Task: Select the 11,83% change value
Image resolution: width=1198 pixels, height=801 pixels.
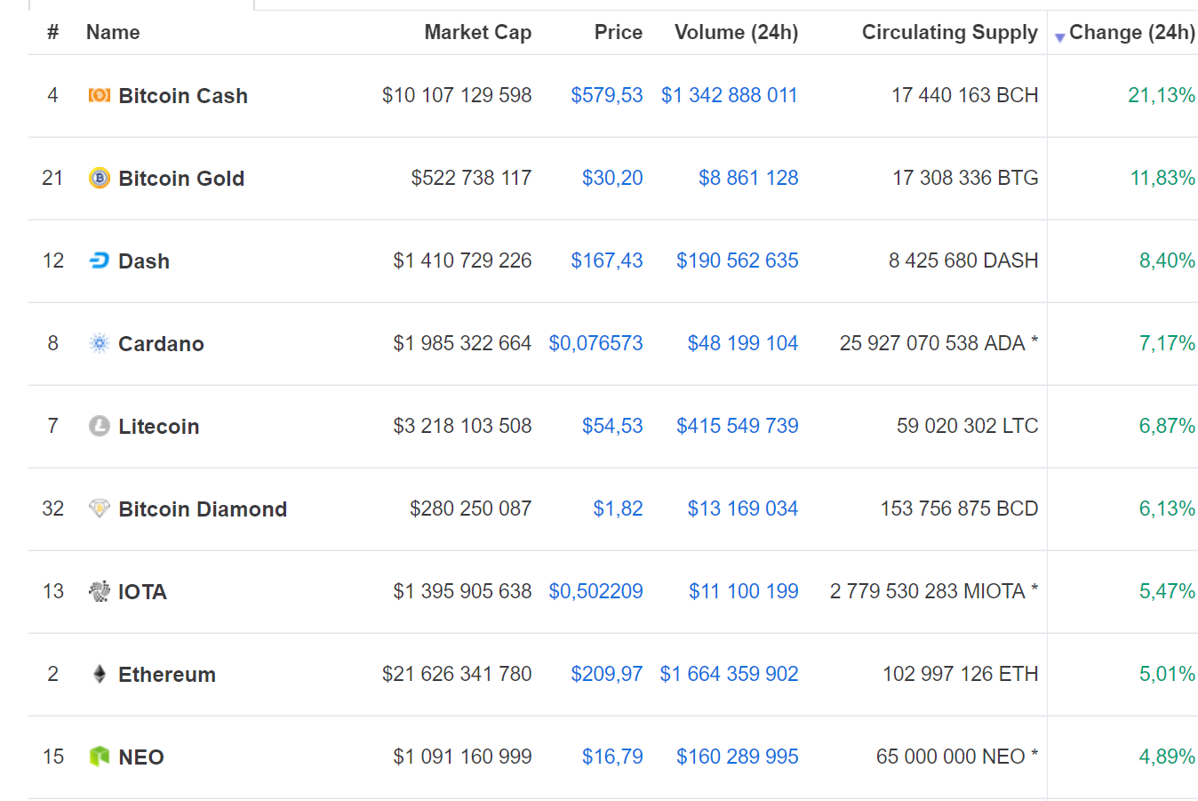Action: coord(1162,178)
